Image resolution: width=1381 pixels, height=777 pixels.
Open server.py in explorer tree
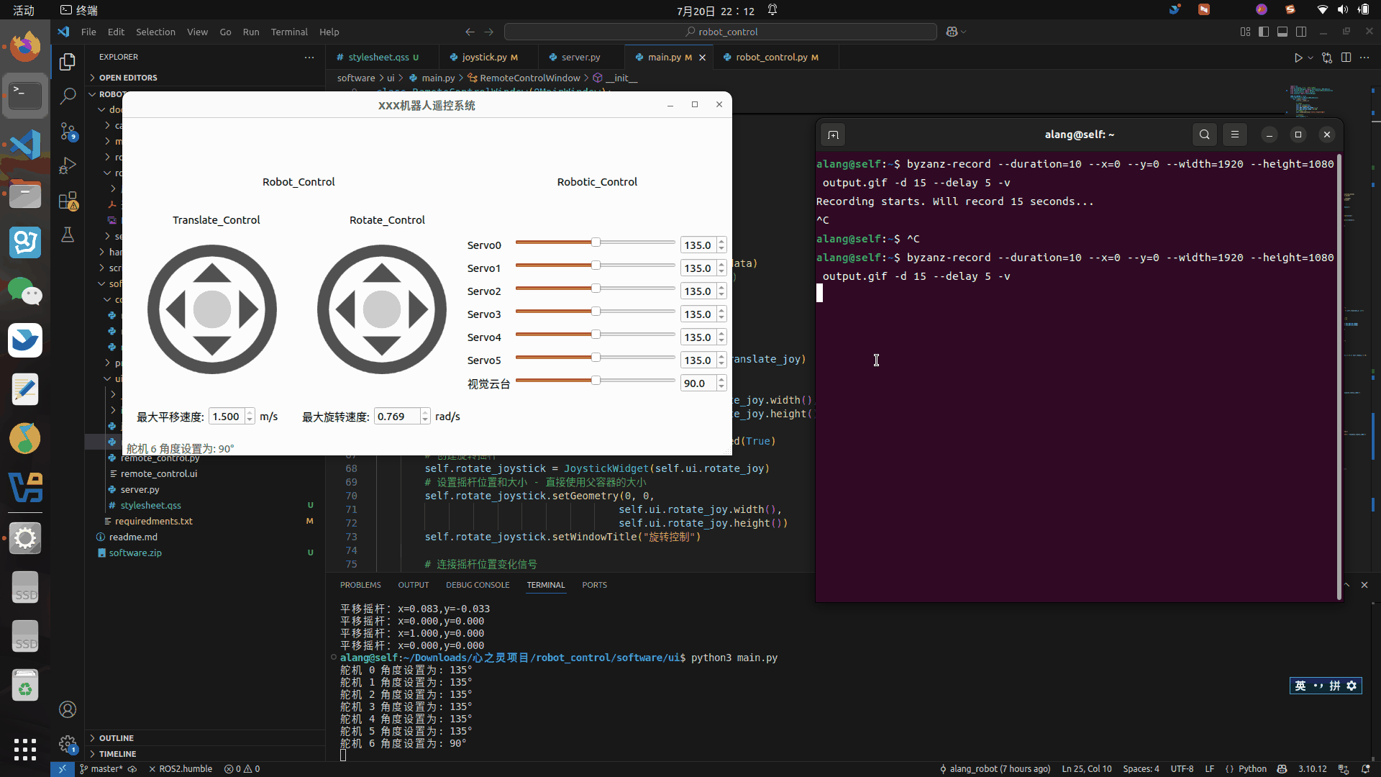[140, 489]
